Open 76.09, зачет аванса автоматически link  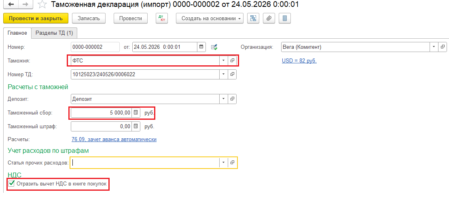114,140
